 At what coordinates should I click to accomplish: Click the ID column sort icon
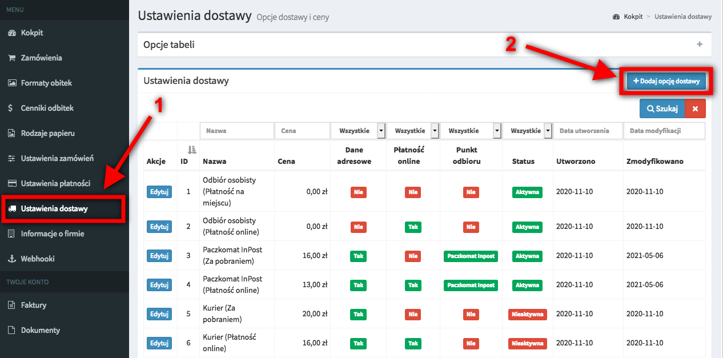pyautogui.click(x=192, y=150)
